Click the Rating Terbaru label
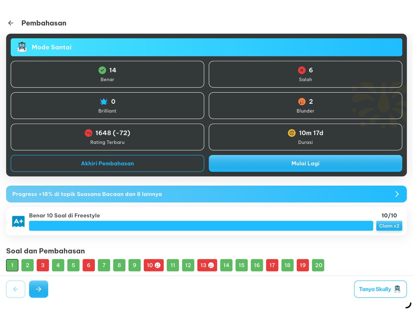The height and width of the screenshot is (310, 413). 107,142
